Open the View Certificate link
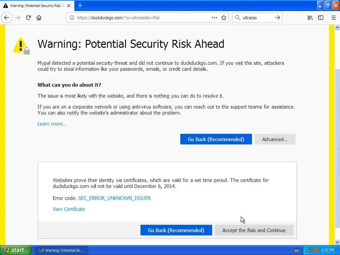The image size is (340, 255). click(x=69, y=209)
